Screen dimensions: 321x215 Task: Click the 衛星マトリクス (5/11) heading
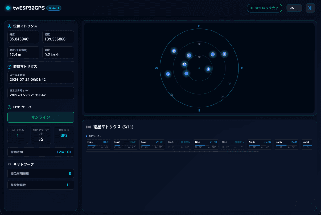[x=113, y=127]
